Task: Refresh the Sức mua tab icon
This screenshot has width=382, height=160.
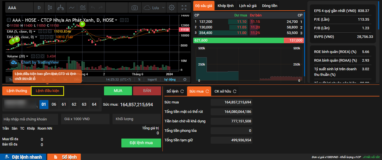Action: (207, 91)
